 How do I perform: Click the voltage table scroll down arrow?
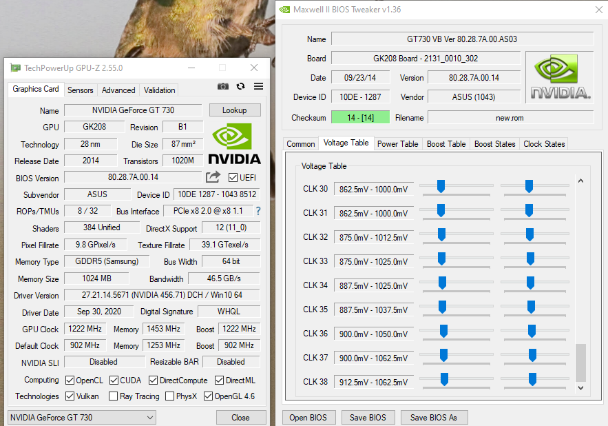[580, 387]
